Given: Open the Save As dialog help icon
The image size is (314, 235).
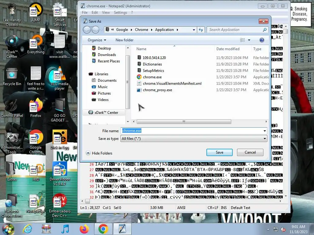Looking at the screenshot, I should point(262,40).
